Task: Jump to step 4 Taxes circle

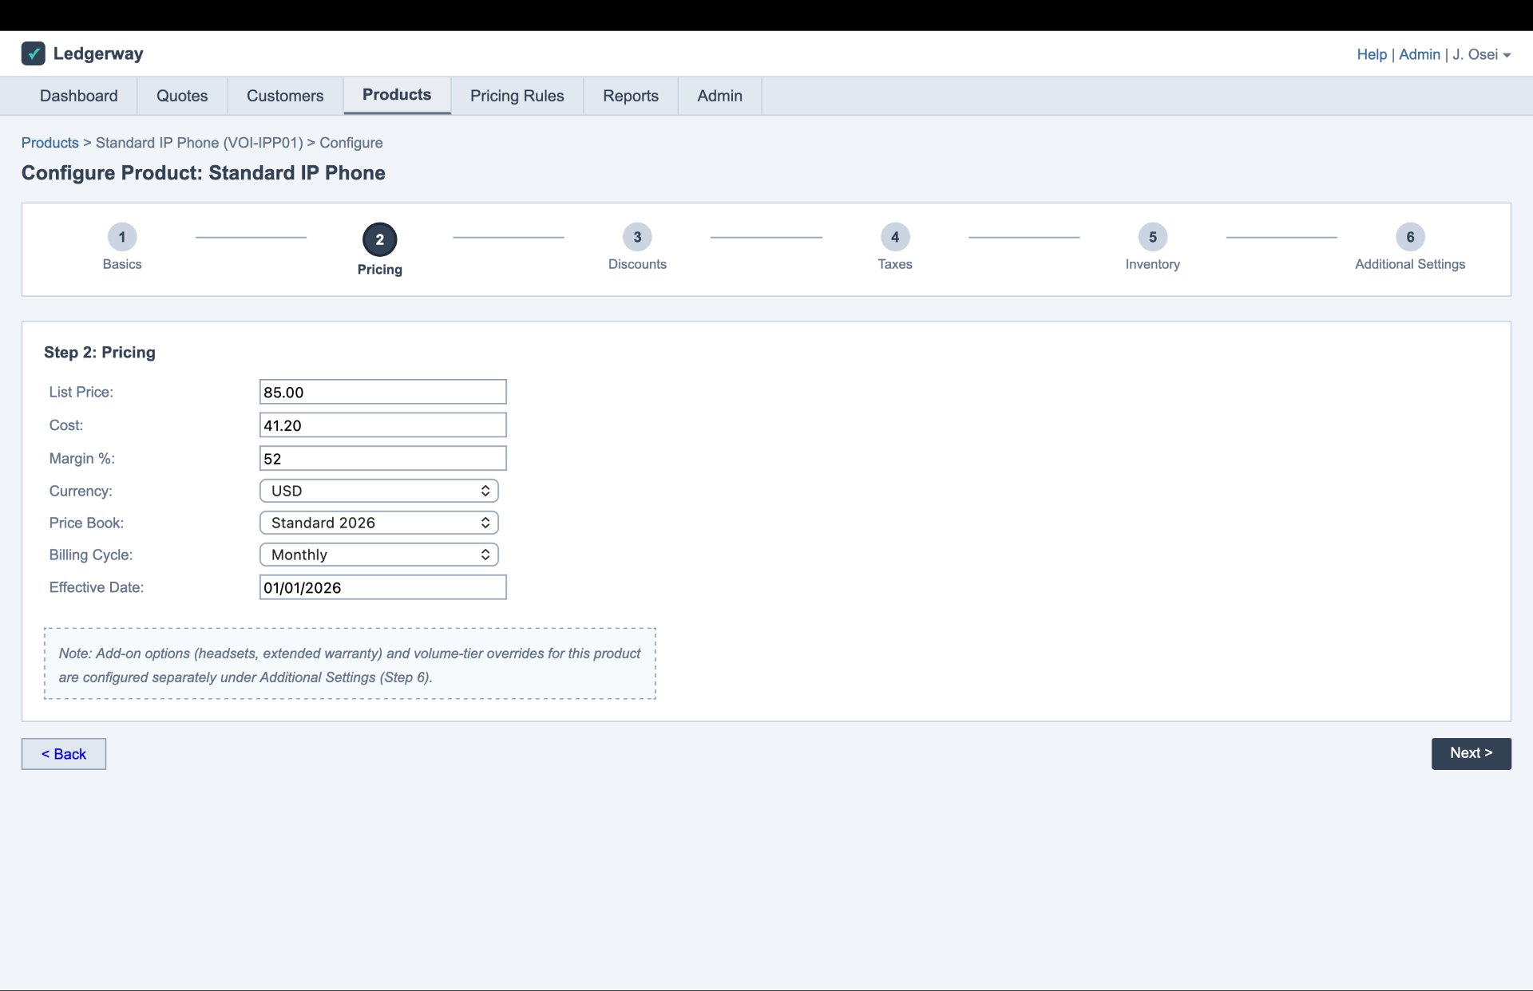Action: (895, 237)
